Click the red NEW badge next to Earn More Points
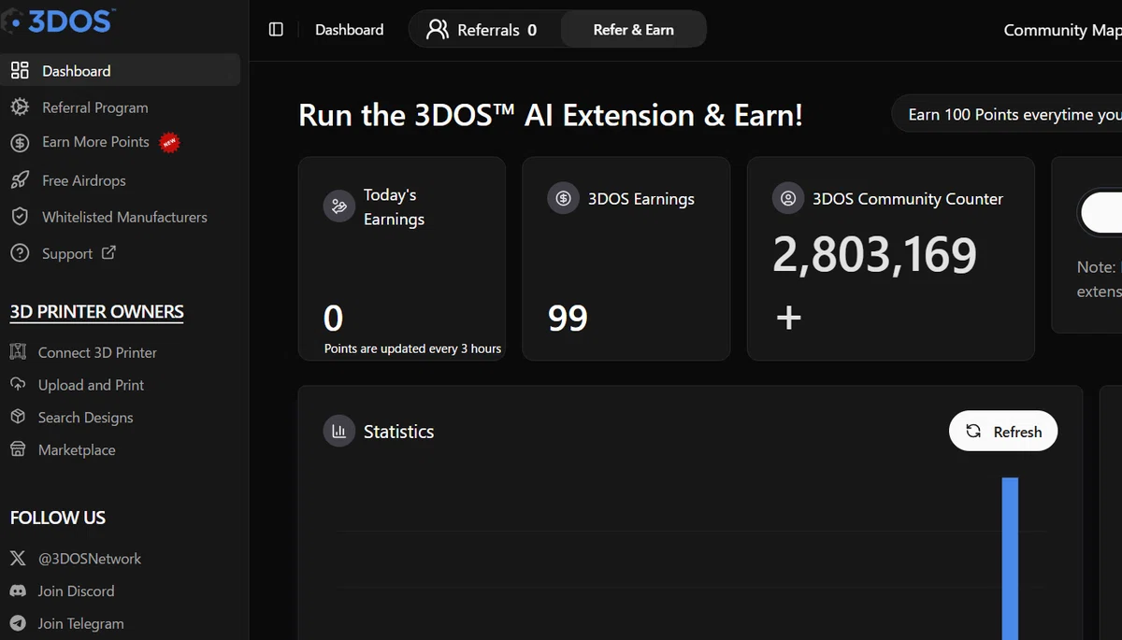The width and height of the screenshot is (1122, 640). (169, 142)
